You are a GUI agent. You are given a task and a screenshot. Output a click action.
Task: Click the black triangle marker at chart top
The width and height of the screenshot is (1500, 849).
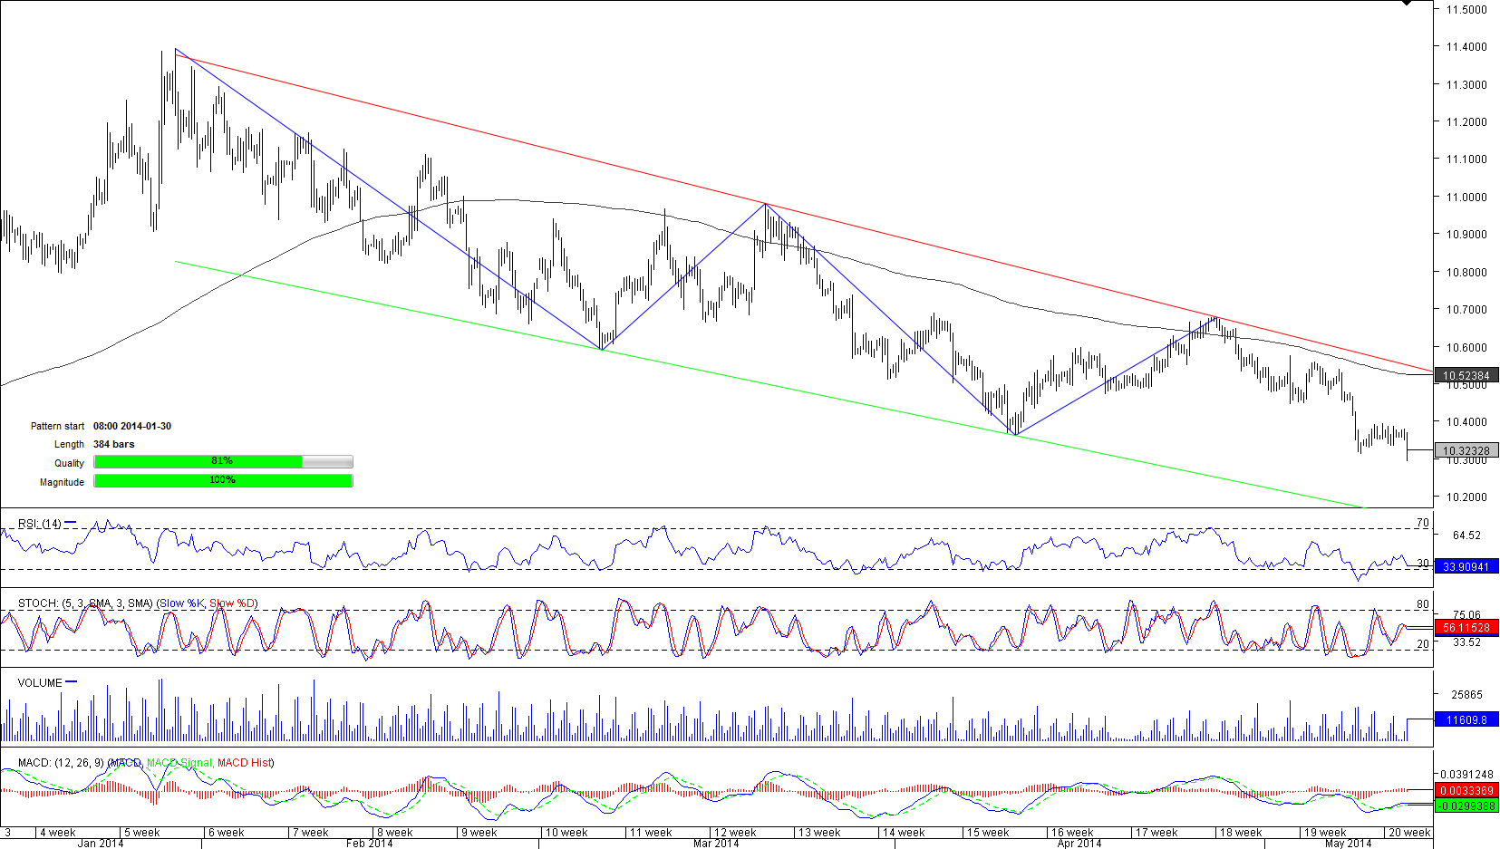point(1407,4)
